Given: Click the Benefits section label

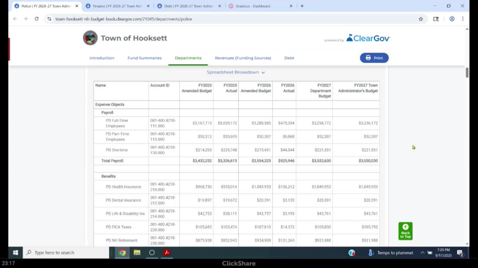Looking at the screenshot, I should point(108,176).
